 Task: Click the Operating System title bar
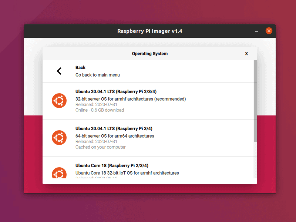150,53
